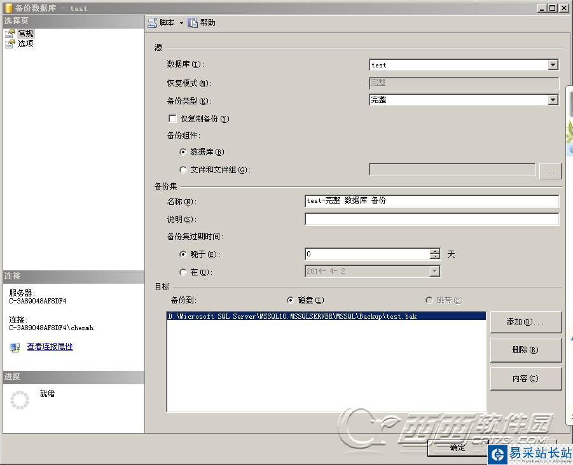This screenshot has width=573, height=465.
Task: Click the 删除(R) button
Action: click(525, 350)
